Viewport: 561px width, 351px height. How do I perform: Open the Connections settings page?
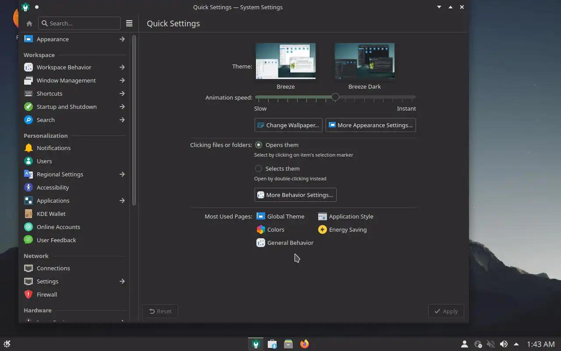tap(75, 268)
